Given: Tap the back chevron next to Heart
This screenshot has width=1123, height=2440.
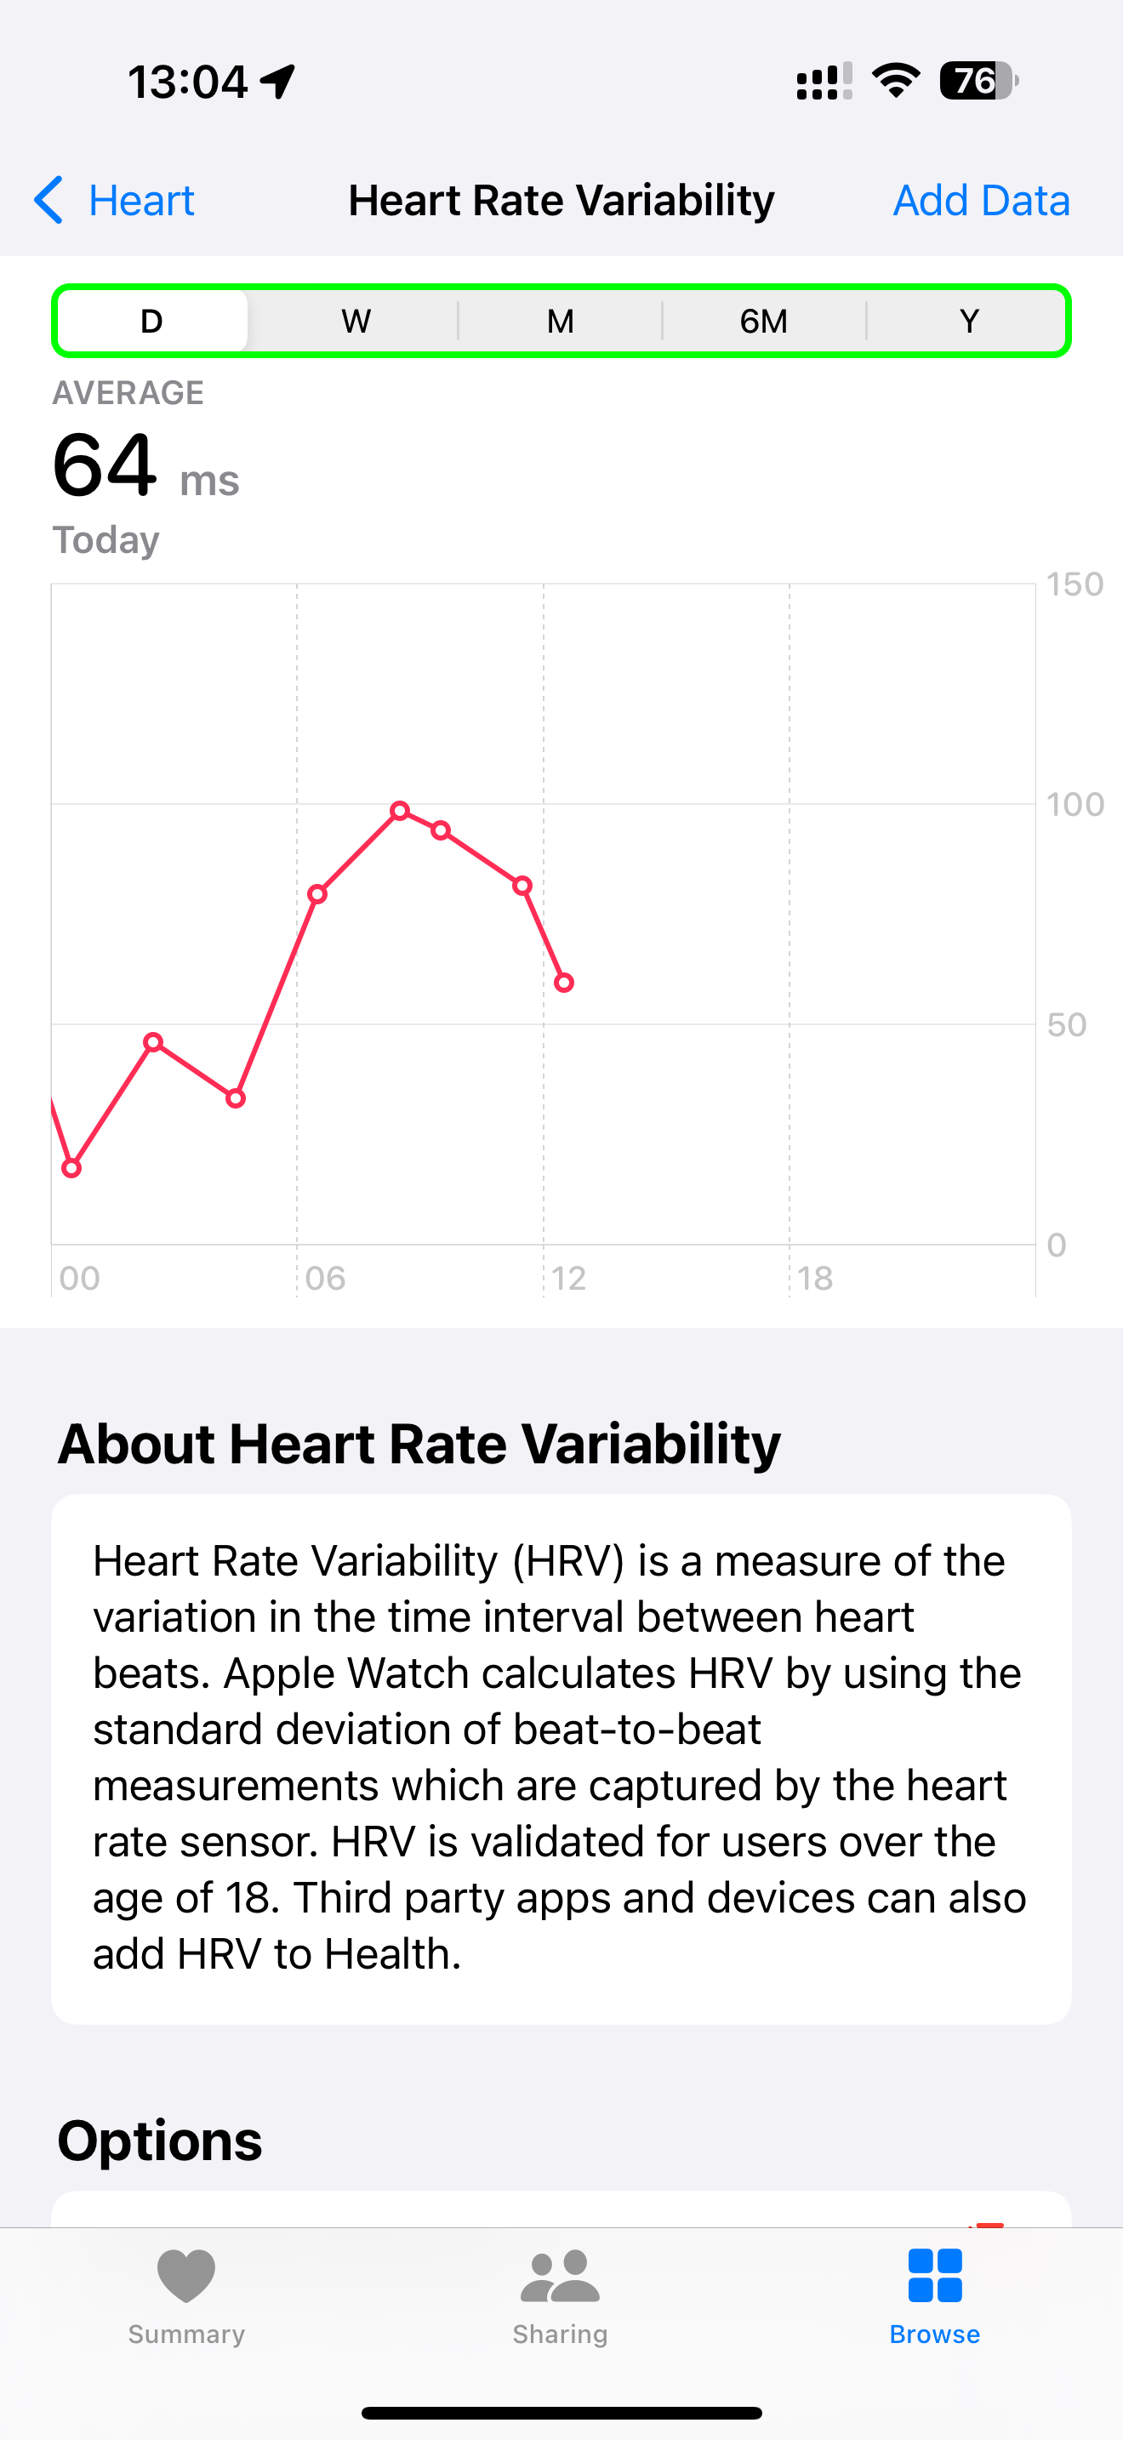Looking at the screenshot, I should pyautogui.click(x=48, y=200).
